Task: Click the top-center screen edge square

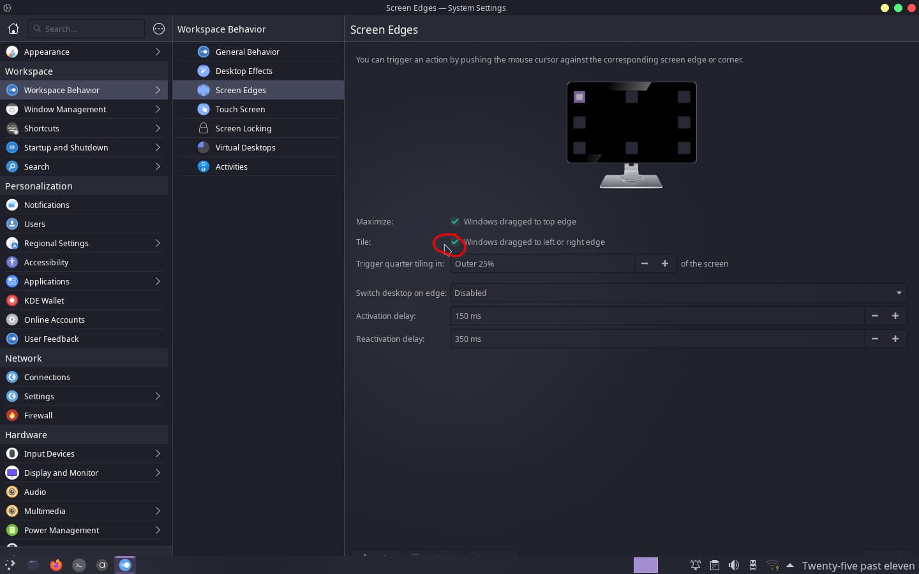Action: pyautogui.click(x=632, y=97)
